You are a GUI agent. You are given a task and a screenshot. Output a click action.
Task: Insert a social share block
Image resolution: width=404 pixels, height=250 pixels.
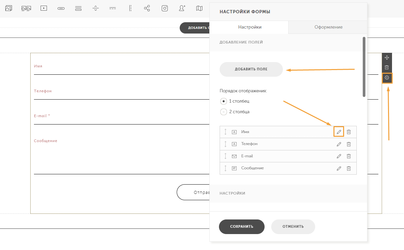tap(147, 8)
